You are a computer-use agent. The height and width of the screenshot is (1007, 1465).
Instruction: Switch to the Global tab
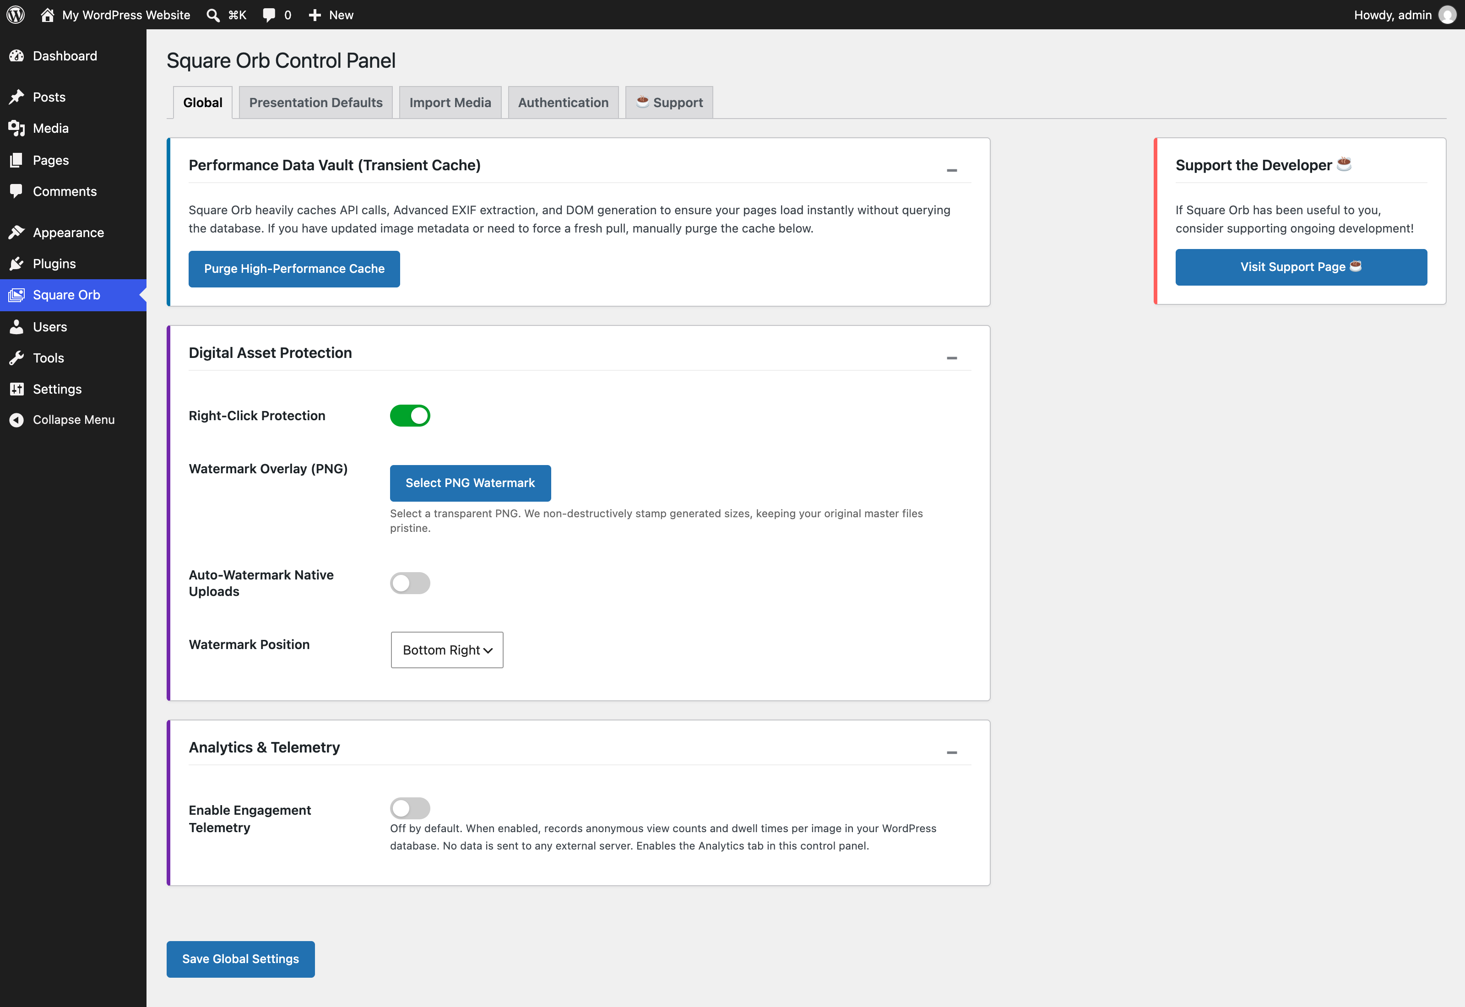(x=202, y=102)
